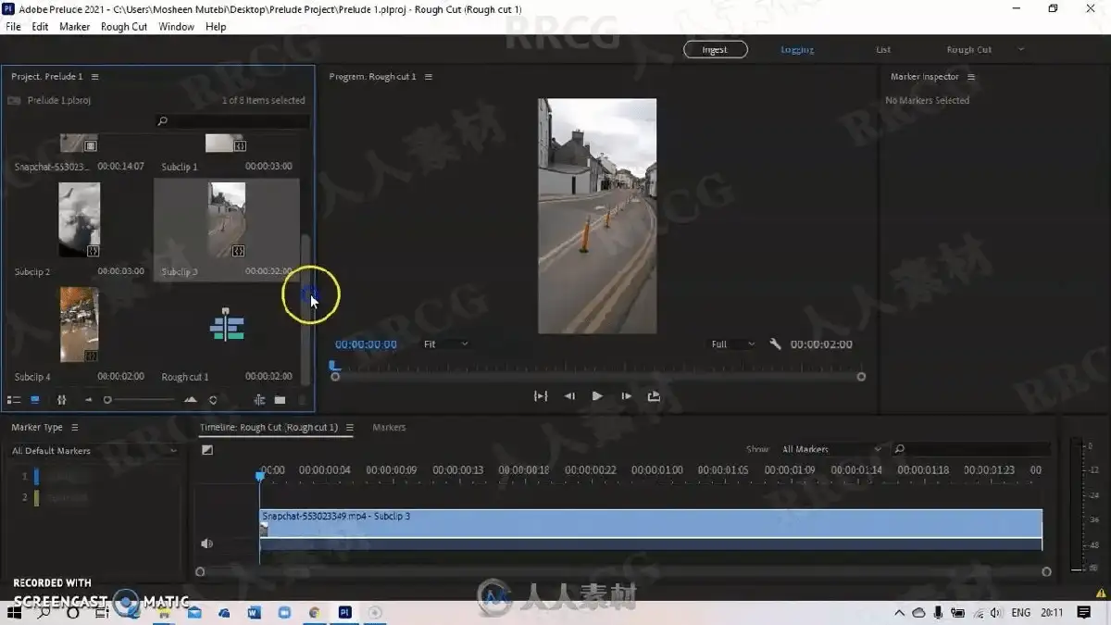Image resolution: width=1111 pixels, height=625 pixels.
Task: Switch to the Rough Cut workspace
Action: 968,50
